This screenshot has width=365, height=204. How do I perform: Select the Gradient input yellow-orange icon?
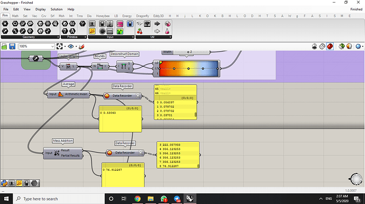point(92,31)
